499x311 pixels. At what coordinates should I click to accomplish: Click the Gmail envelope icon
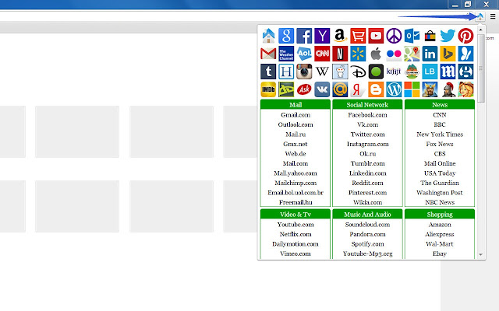tap(268, 54)
